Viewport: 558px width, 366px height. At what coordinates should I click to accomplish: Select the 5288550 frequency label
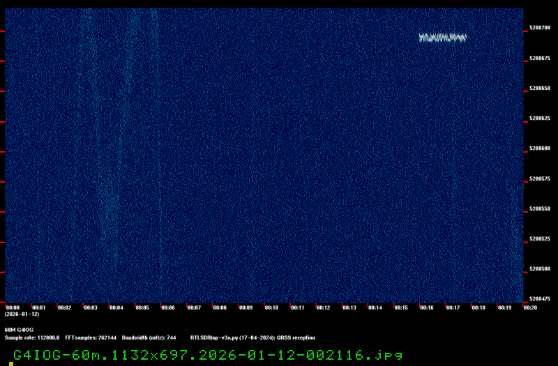[x=540, y=208]
